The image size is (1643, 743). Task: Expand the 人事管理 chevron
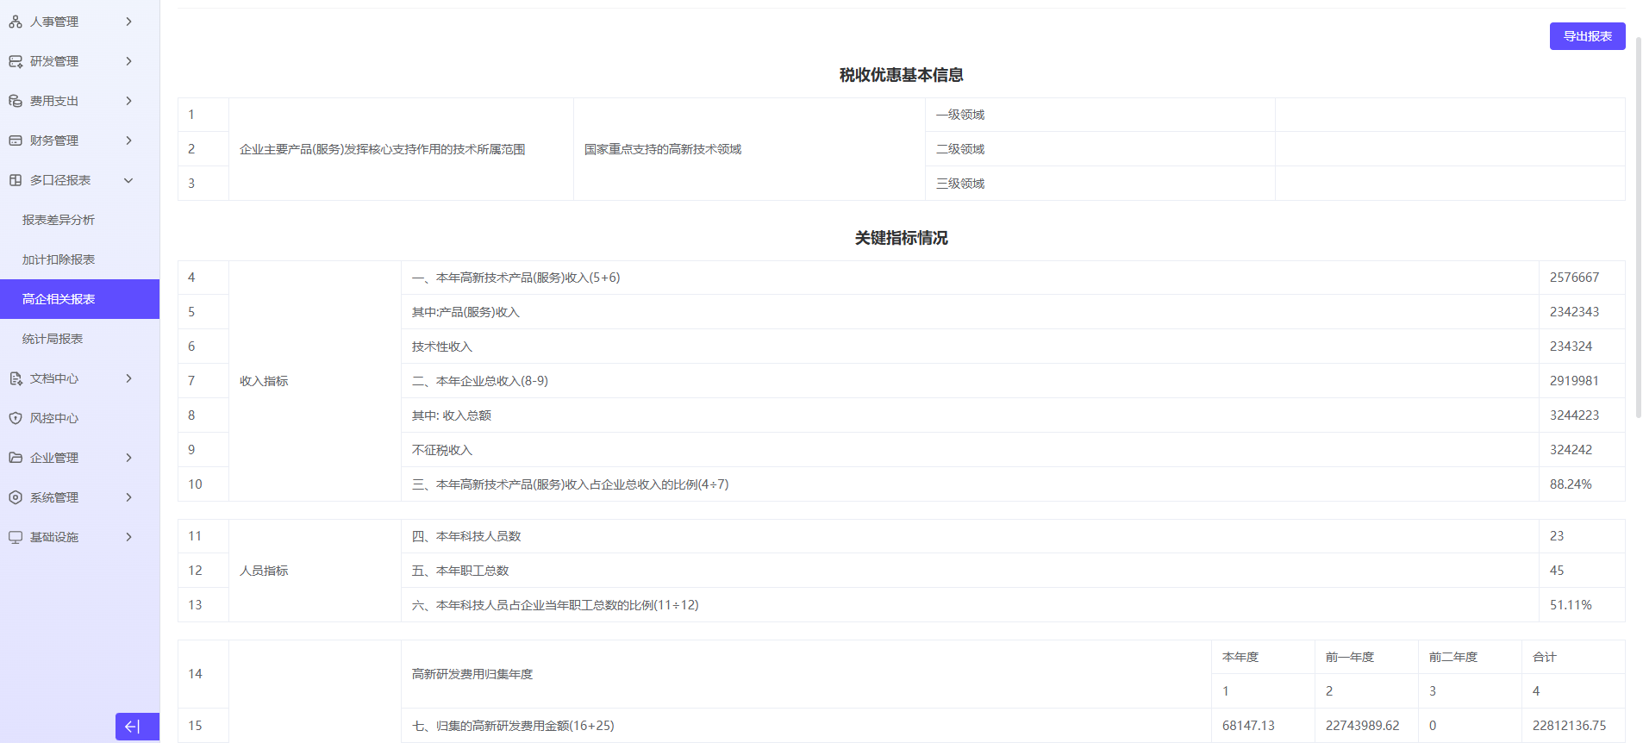(x=129, y=22)
